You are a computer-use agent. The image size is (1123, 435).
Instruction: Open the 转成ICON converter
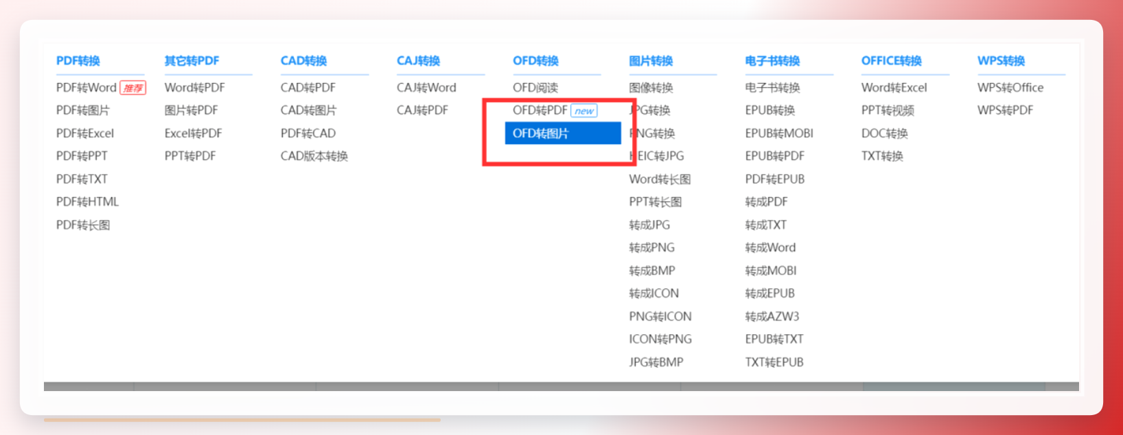654,294
